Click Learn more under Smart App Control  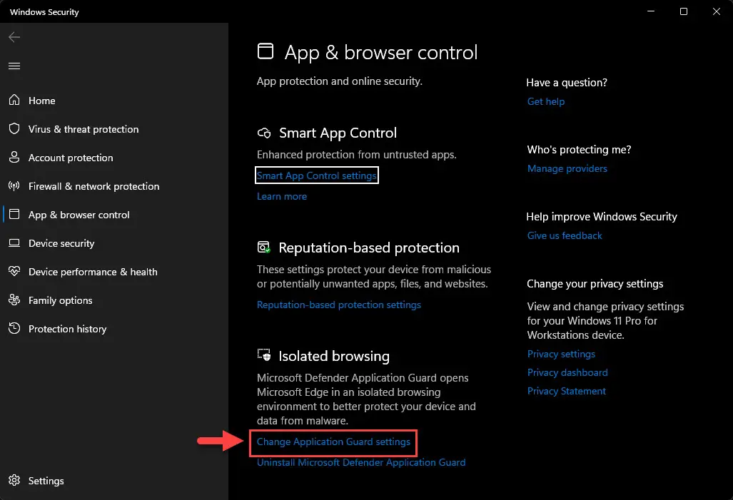coord(281,196)
